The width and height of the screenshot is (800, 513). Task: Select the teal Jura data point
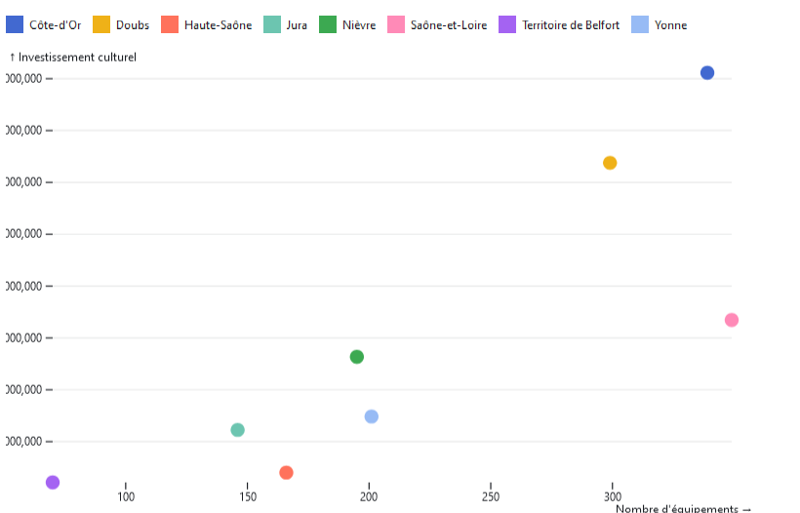238,430
